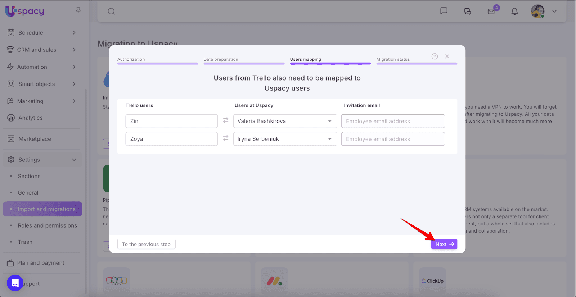Open Analytics in the sidebar
The width and height of the screenshot is (576, 297).
click(30, 118)
